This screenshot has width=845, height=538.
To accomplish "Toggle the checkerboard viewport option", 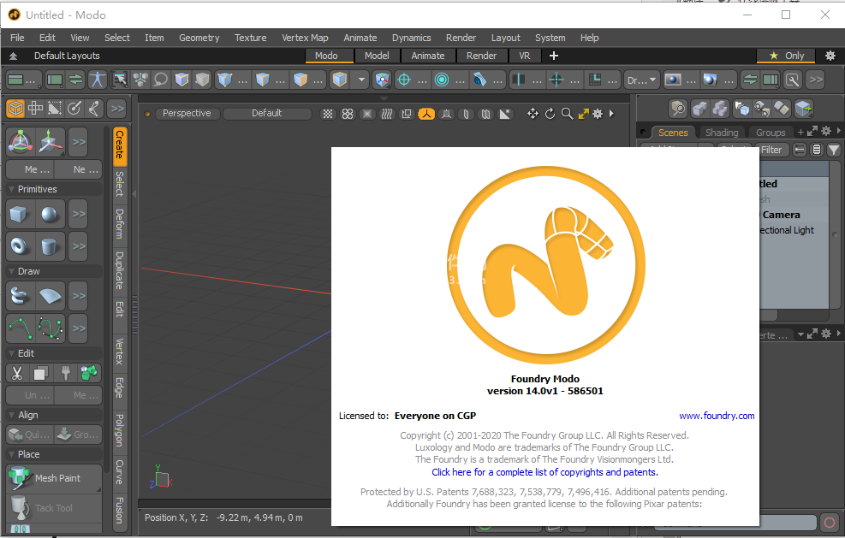I will (328, 114).
